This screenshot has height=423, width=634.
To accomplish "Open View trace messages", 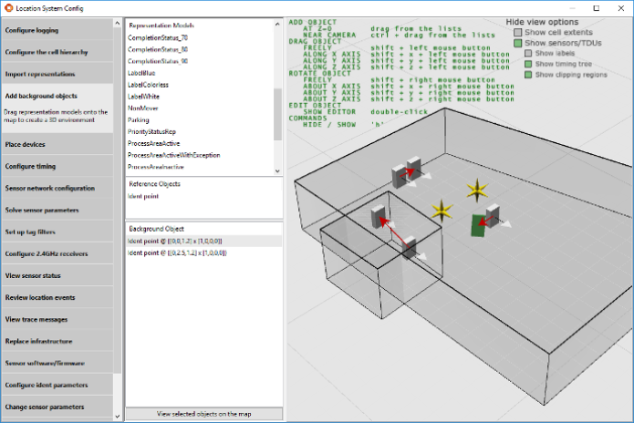I will [57, 319].
